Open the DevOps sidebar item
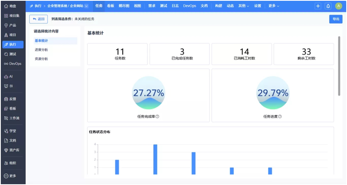This screenshot has width=347, height=185. tap(13, 64)
